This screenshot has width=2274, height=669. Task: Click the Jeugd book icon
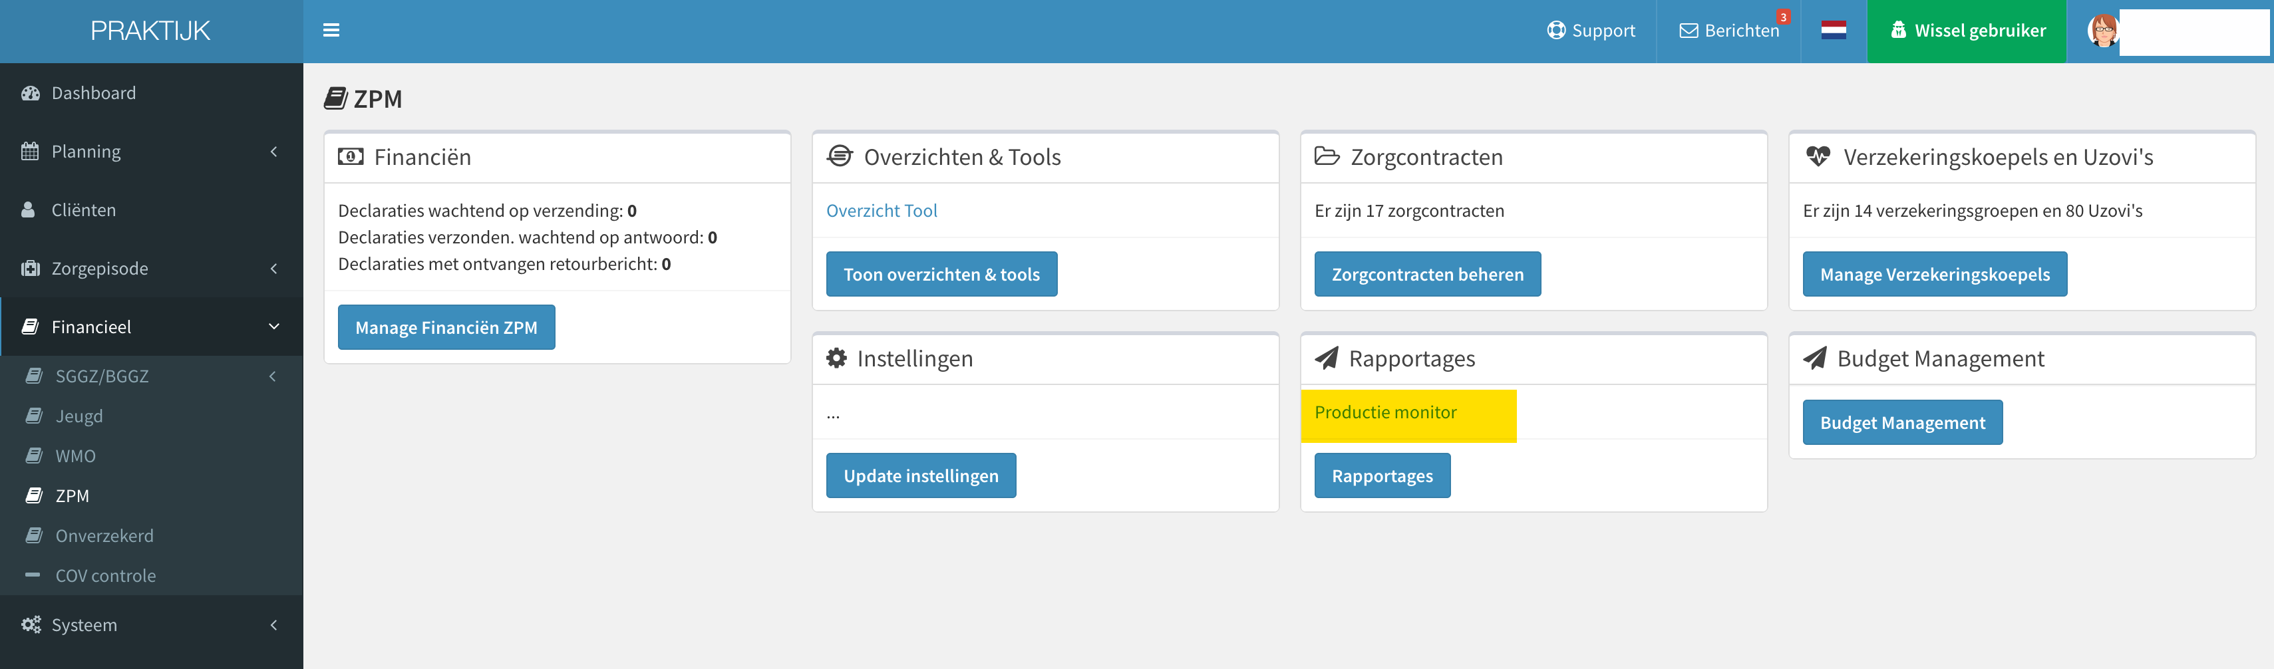click(35, 416)
